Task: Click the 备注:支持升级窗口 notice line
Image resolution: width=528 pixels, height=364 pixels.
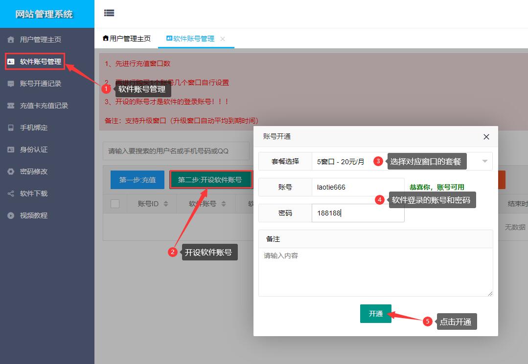Action: [x=182, y=121]
